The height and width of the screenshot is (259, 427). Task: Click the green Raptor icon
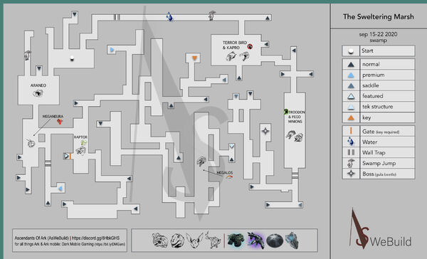(84, 142)
